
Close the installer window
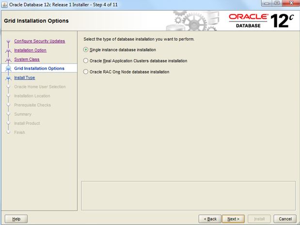(x=291, y=3)
